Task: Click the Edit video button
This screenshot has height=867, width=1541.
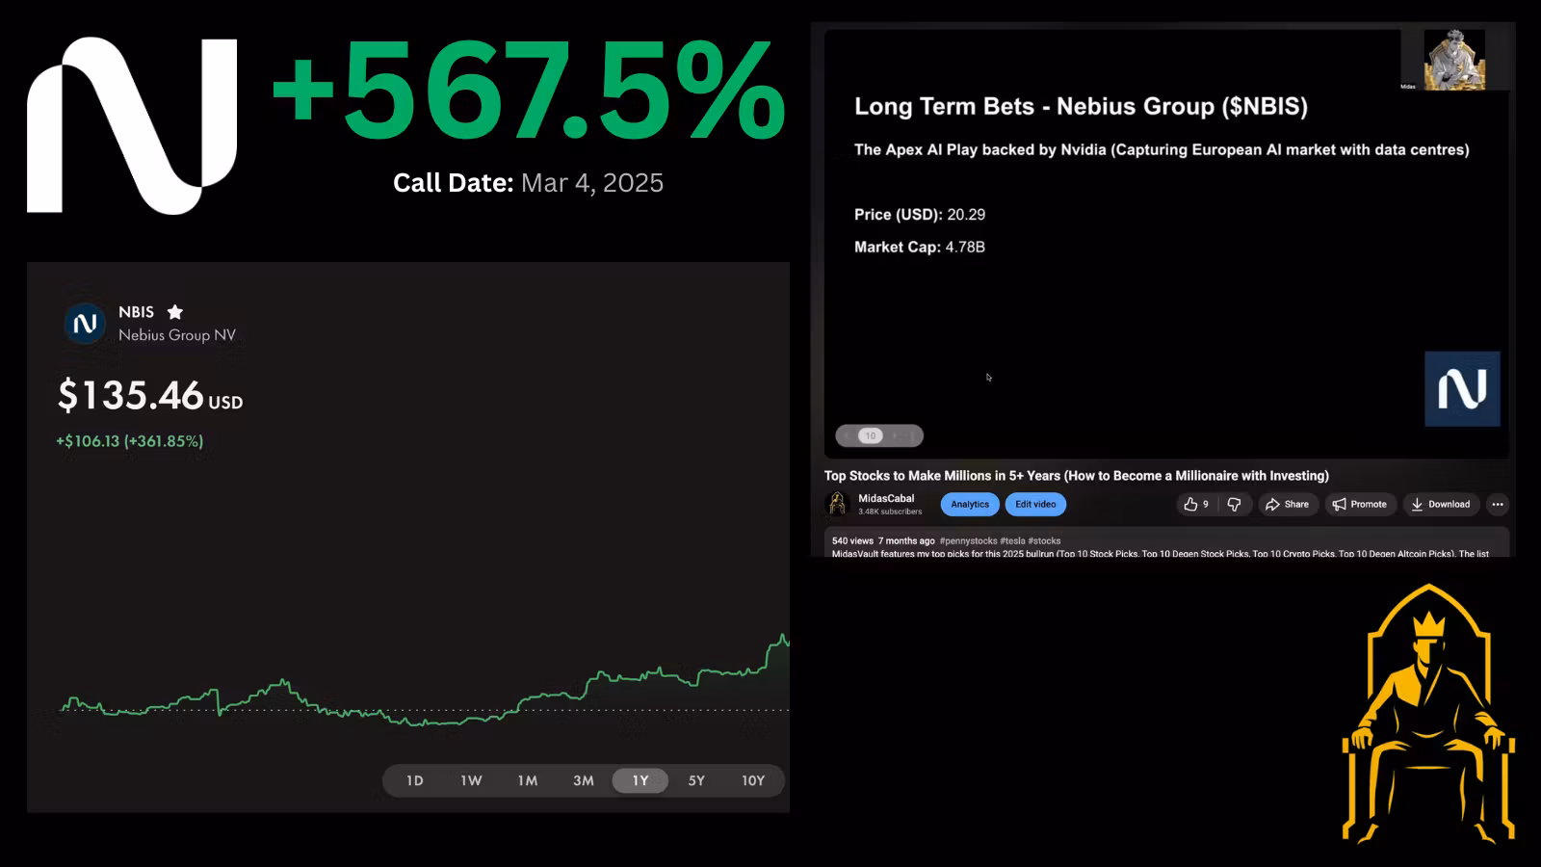Action: [x=1035, y=504]
